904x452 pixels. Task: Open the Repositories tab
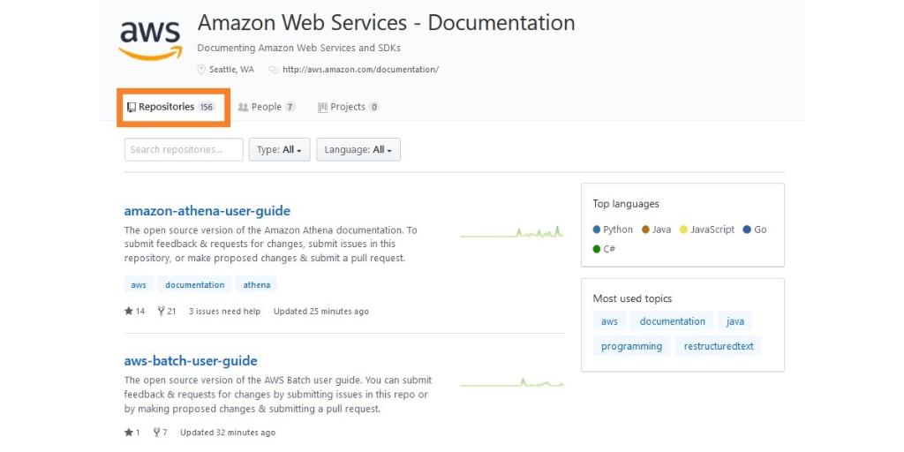tap(170, 107)
